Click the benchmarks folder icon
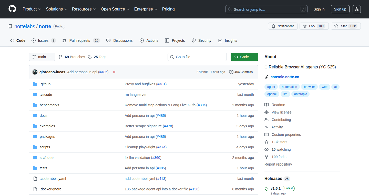This screenshot has width=369, height=195. click(35, 105)
